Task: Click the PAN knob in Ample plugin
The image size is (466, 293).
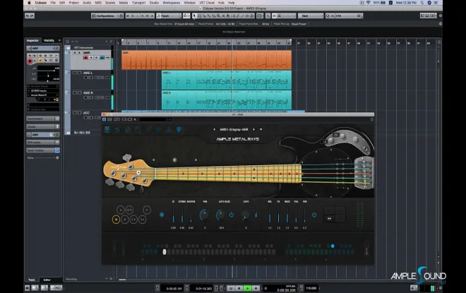Action: tap(205, 215)
